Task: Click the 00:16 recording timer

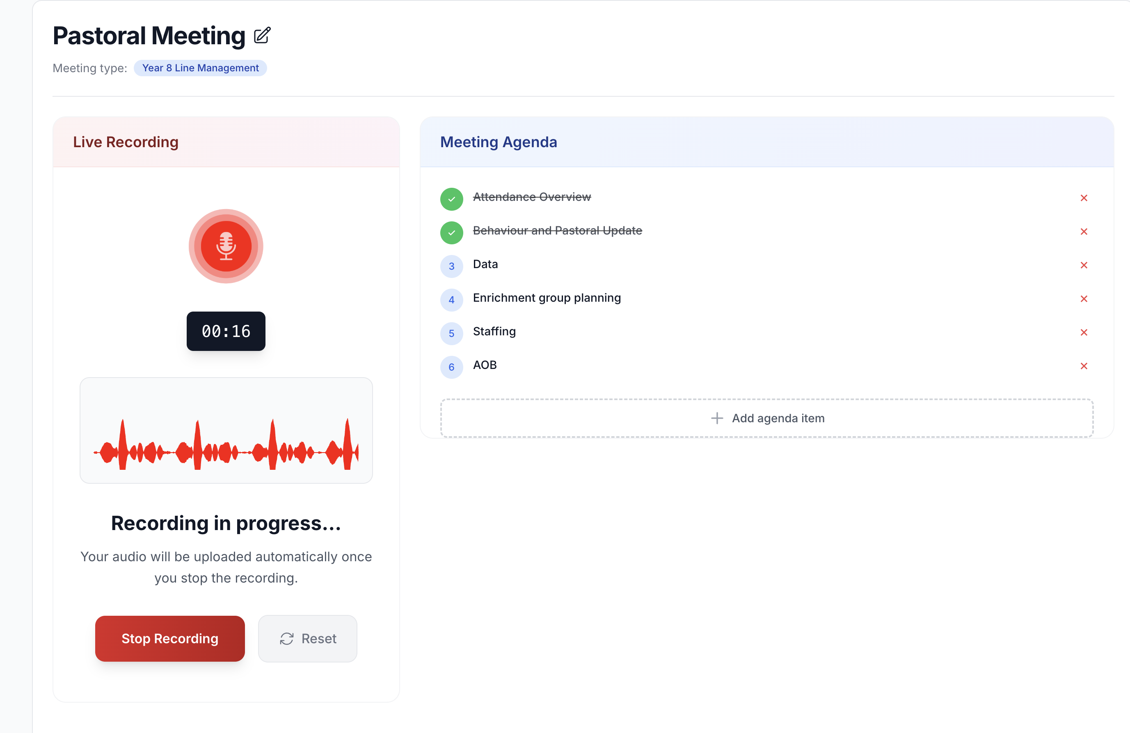Action: (x=226, y=331)
